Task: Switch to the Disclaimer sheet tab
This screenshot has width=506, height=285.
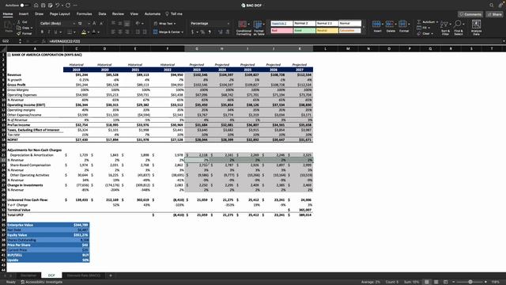Action: [x=28, y=275]
